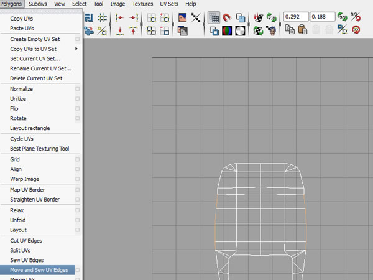The width and height of the screenshot is (373, 280).
Task: Open the Polygons menu
Action: coord(11,4)
